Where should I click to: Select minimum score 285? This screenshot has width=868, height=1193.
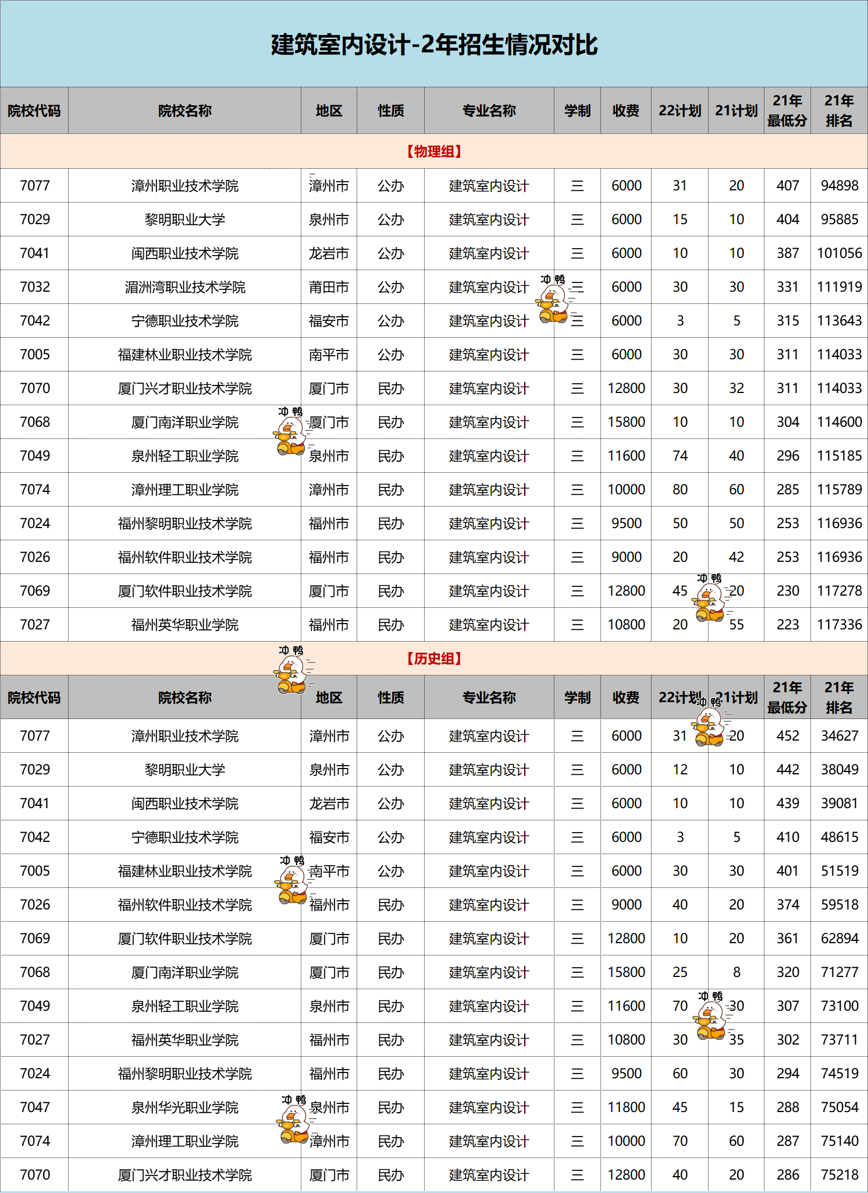(788, 490)
